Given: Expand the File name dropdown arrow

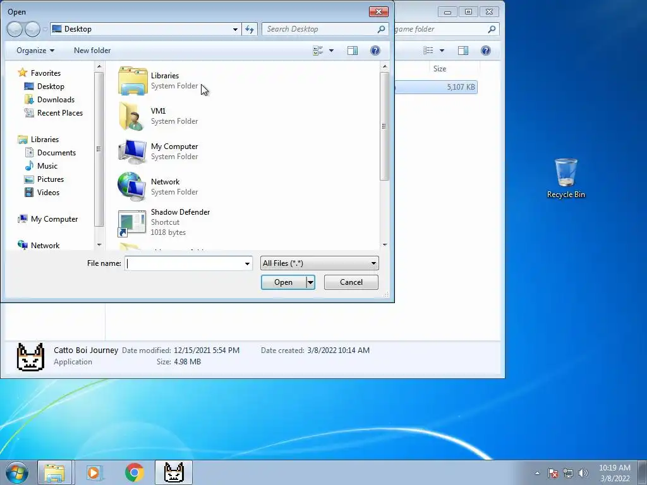Looking at the screenshot, I should [x=247, y=263].
